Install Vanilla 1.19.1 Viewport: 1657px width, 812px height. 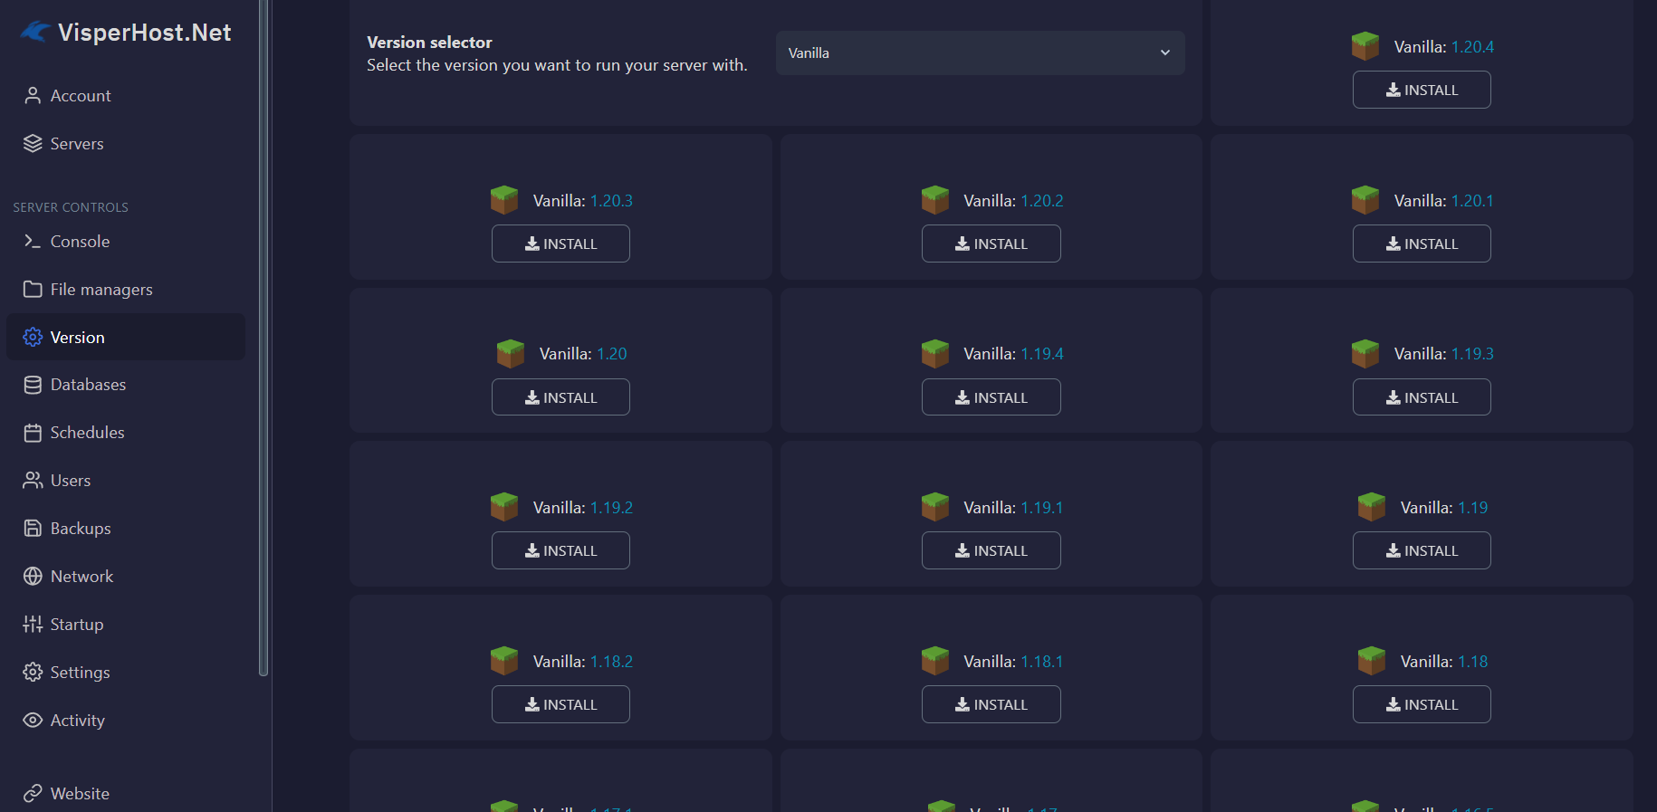pos(991,550)
